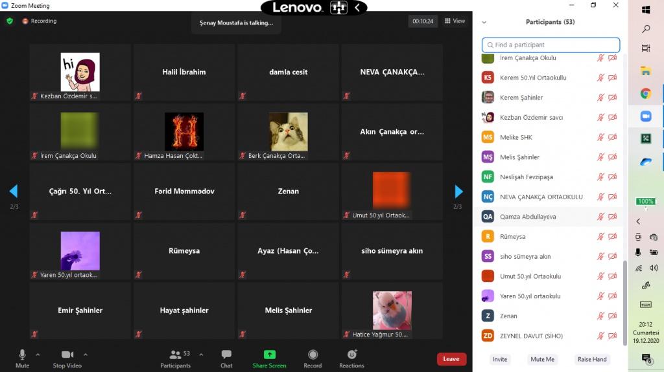Go to the next gallery page arrow
The image size is (664, 372).
click(459, 191)
